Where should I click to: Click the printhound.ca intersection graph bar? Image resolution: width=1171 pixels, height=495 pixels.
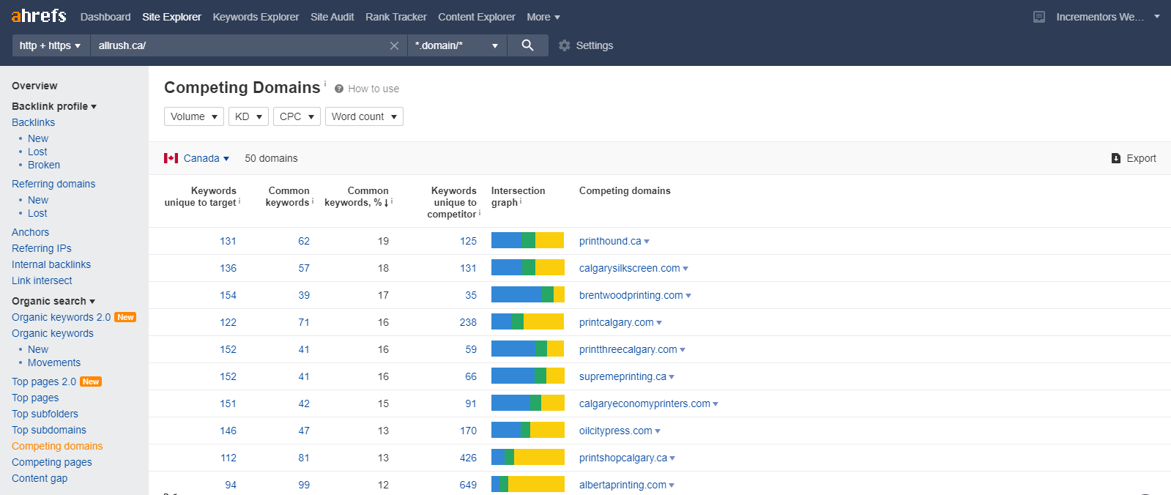coord(527,240)
